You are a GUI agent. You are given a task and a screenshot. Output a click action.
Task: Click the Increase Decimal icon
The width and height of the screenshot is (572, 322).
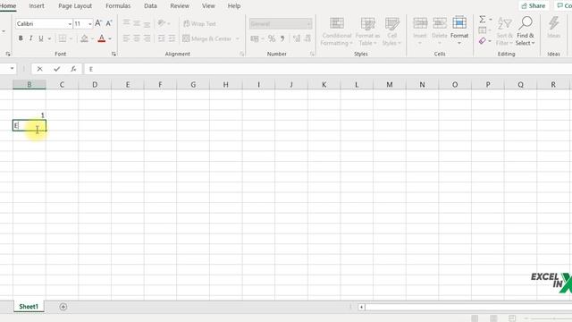pos(297,38)
